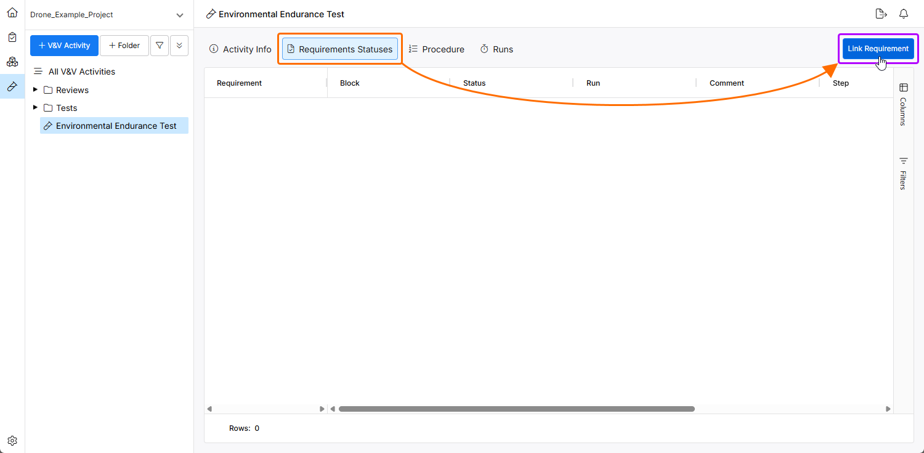Click the + V&V Activity button
This screenshot has width=924, height=453.
coord(64,46)
